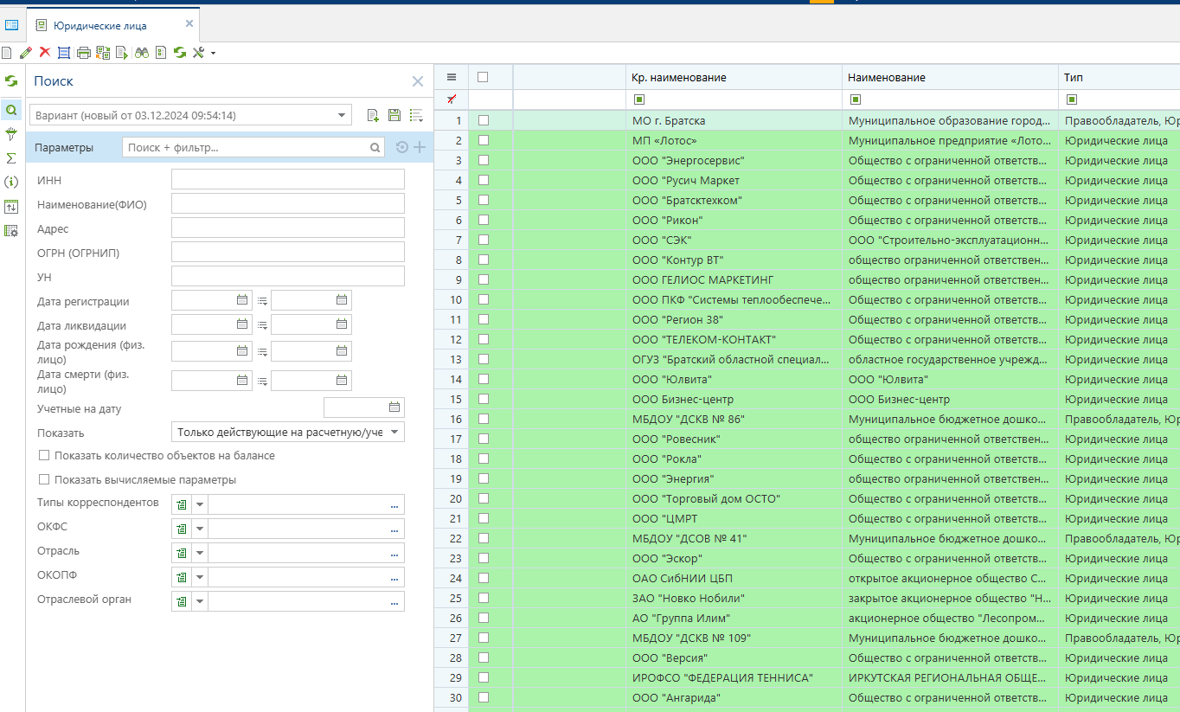This screenshot has height=712, width=1180.
Task: Click the navigator panel icon left of tab
Action: (x=12, y=25)
